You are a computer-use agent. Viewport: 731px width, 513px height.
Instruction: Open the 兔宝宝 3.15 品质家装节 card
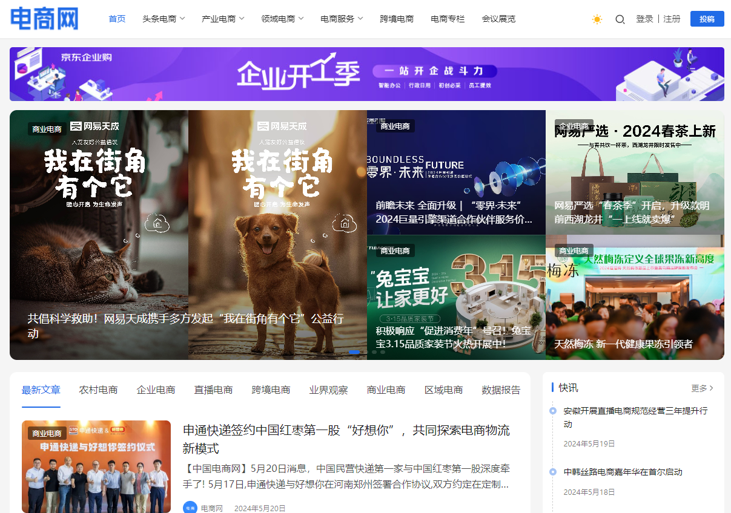tap(456, 298)
